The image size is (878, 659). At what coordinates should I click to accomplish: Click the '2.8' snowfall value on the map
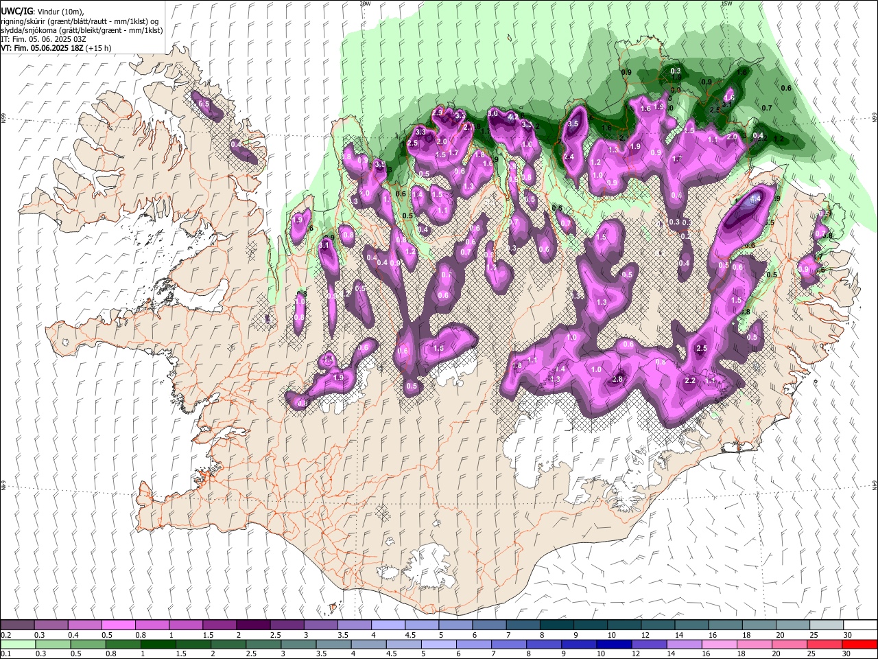pos(617,379)
